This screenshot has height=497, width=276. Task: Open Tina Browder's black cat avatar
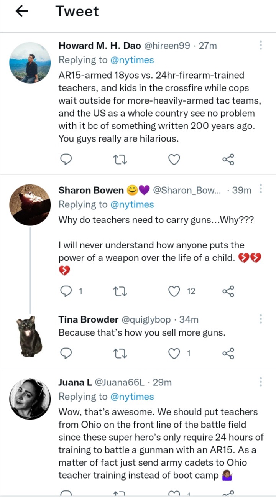pos(30,336)
